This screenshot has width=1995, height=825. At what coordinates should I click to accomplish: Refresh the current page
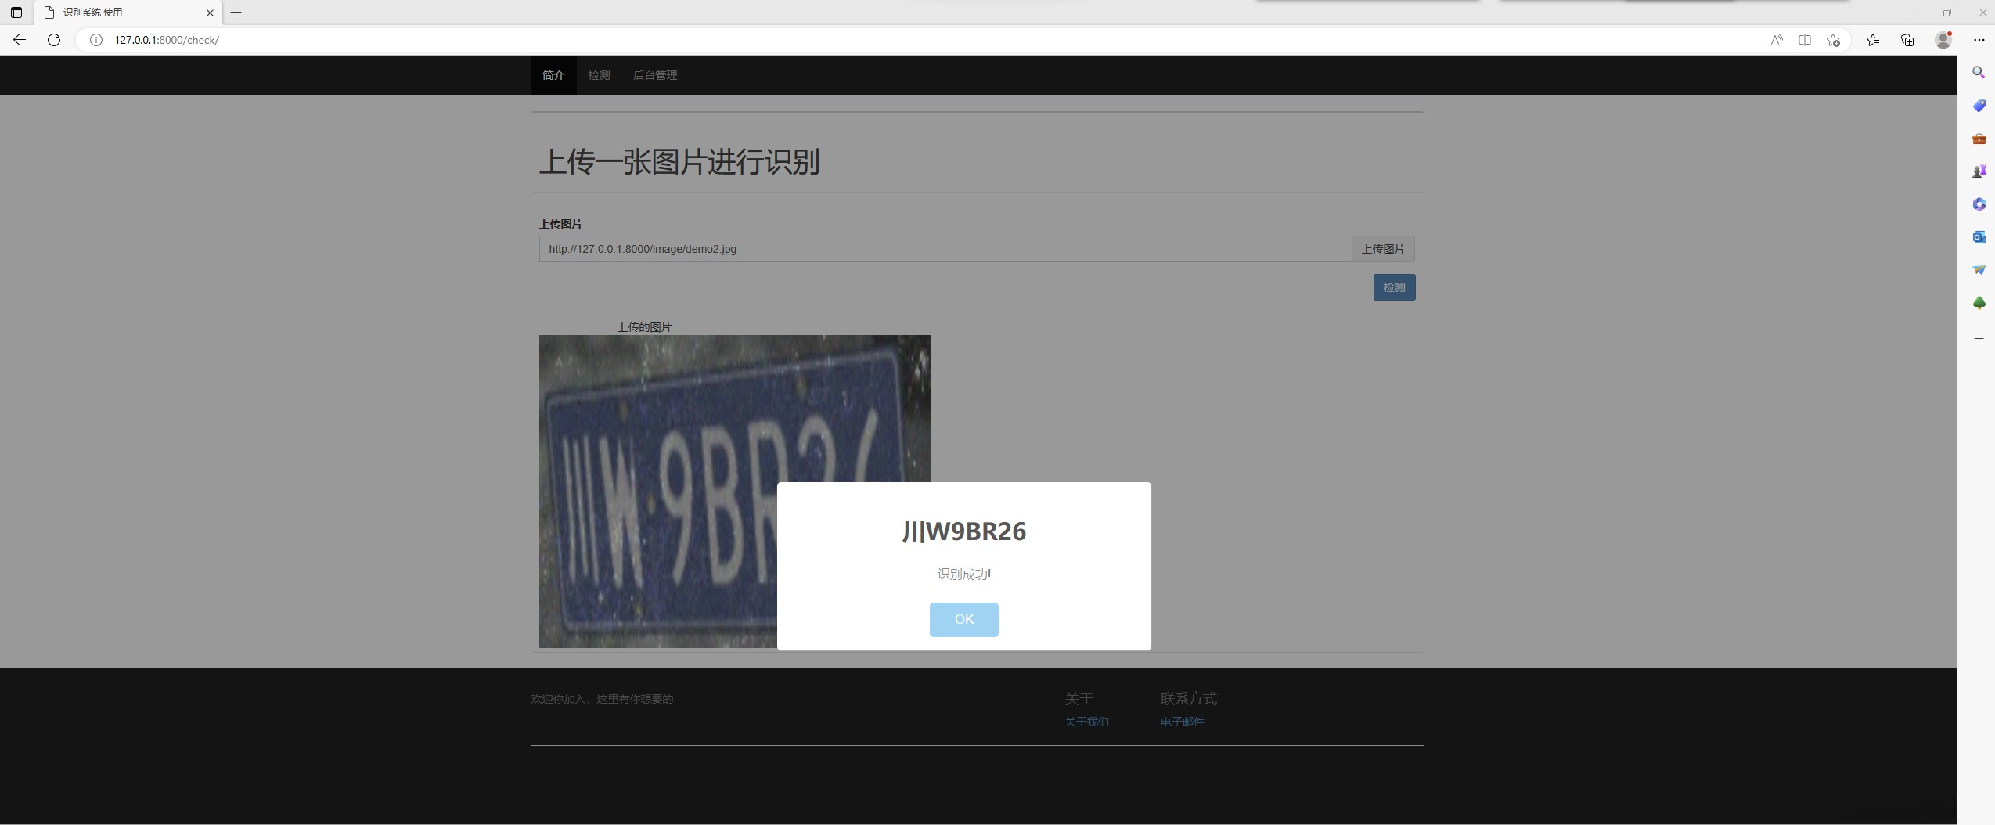pyautogui.click(x=54, y=40)
